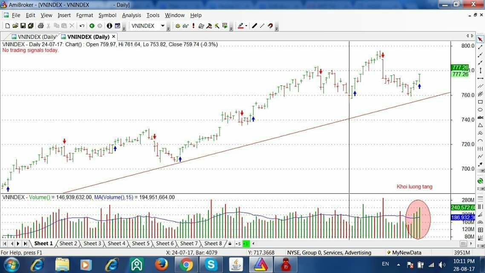Open the File menu
Screen dimensions: 485x273
pyautogui.click(x=16, y=15)
